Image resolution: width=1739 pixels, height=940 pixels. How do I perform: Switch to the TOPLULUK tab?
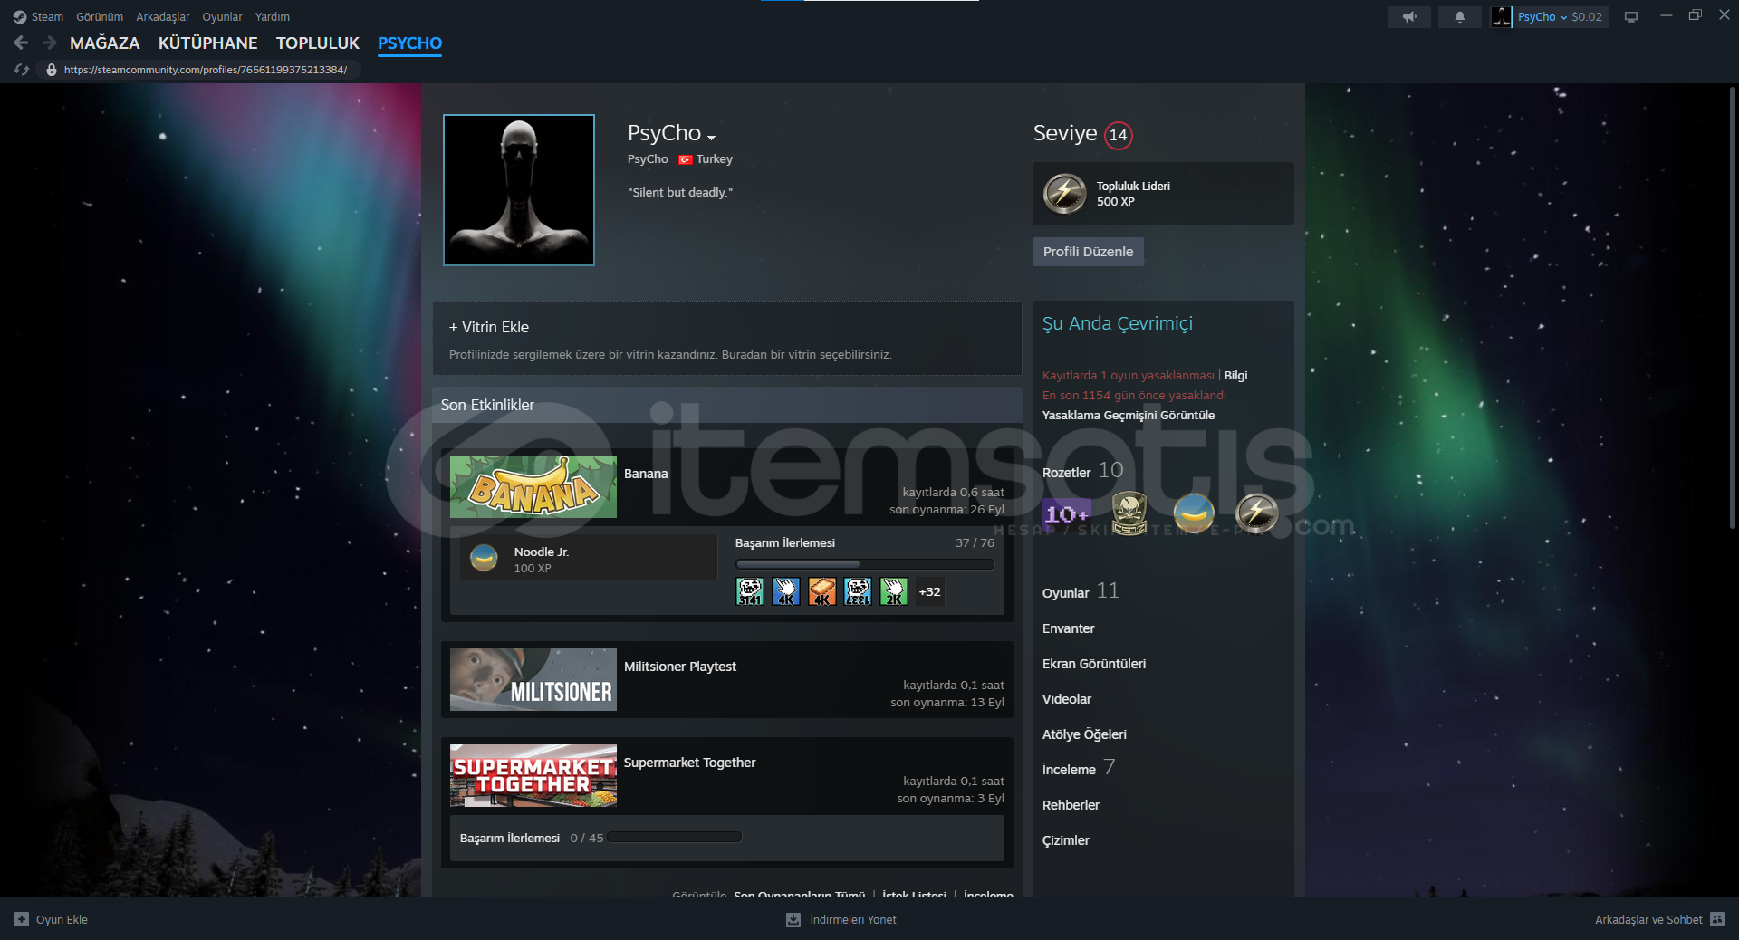click(x=318, y=43)
